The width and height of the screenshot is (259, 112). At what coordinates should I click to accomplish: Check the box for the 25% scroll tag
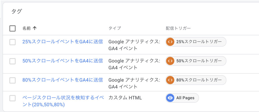[x=13, y=42]
